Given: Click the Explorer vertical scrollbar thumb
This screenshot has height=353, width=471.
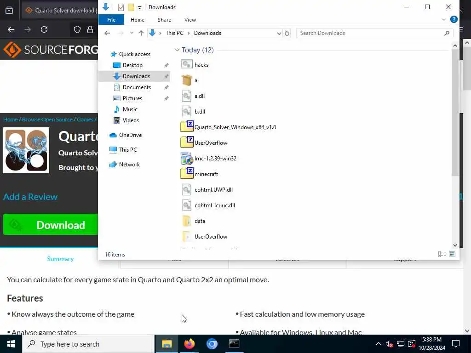Looking at the screenshot, I should 455,113.
